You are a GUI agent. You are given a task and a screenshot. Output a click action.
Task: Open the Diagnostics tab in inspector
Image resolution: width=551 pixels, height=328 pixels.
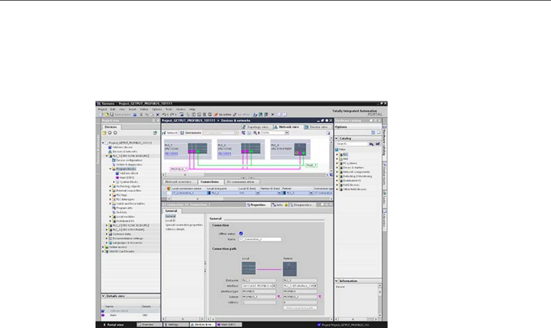pos(301,205)
